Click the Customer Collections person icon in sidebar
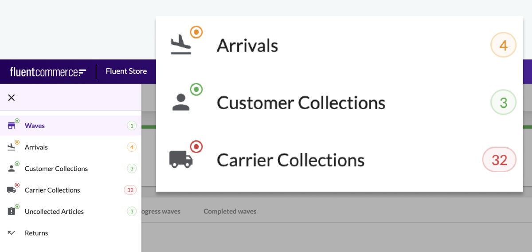The image size is (532, 252). tap(12, 169)
